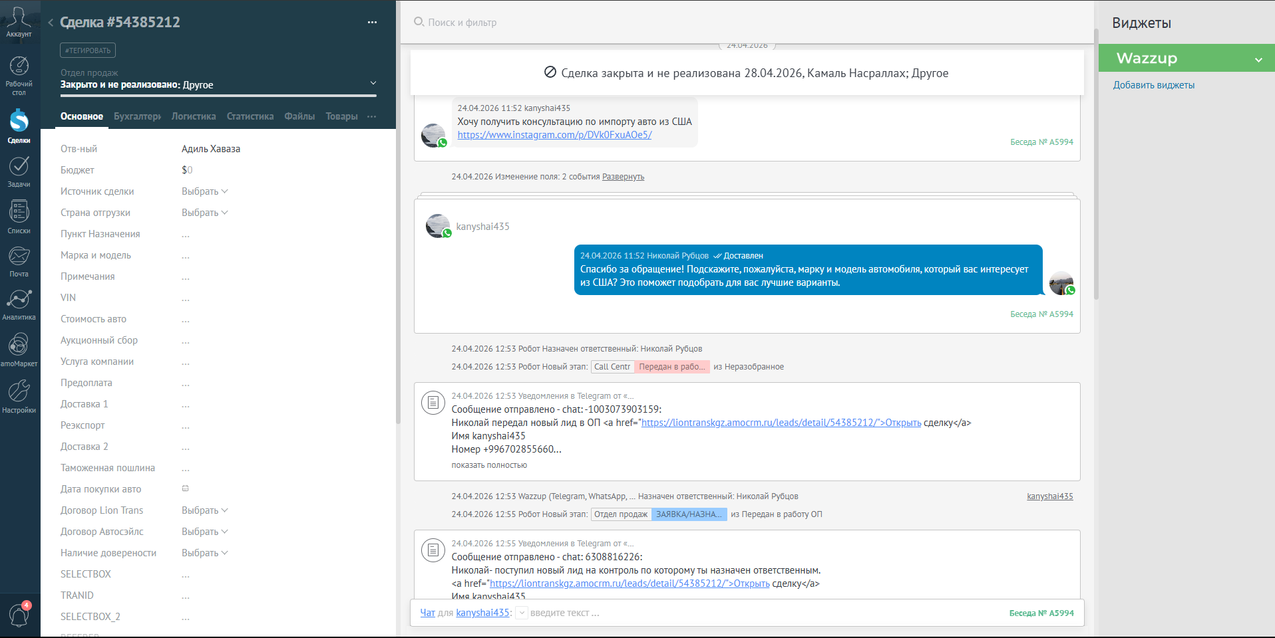This screenshot has height=638, width=1275.
Task: Click Беседа № A5994 in message input bar
Action: [x=1041, y=613]
